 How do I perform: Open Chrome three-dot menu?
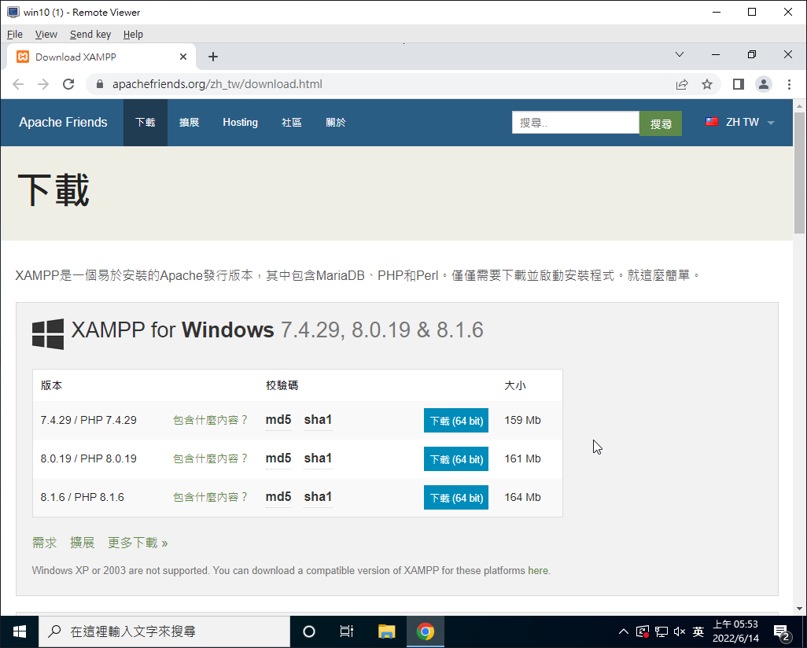coord(789,84)
